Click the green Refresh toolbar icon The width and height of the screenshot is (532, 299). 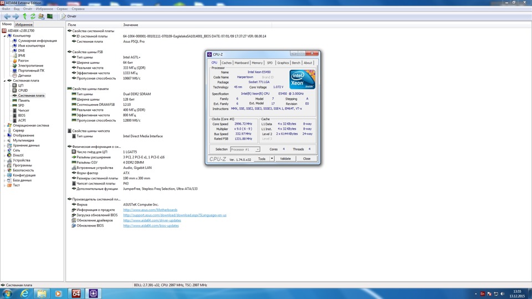pyautogui.click(x=33, y=17)
